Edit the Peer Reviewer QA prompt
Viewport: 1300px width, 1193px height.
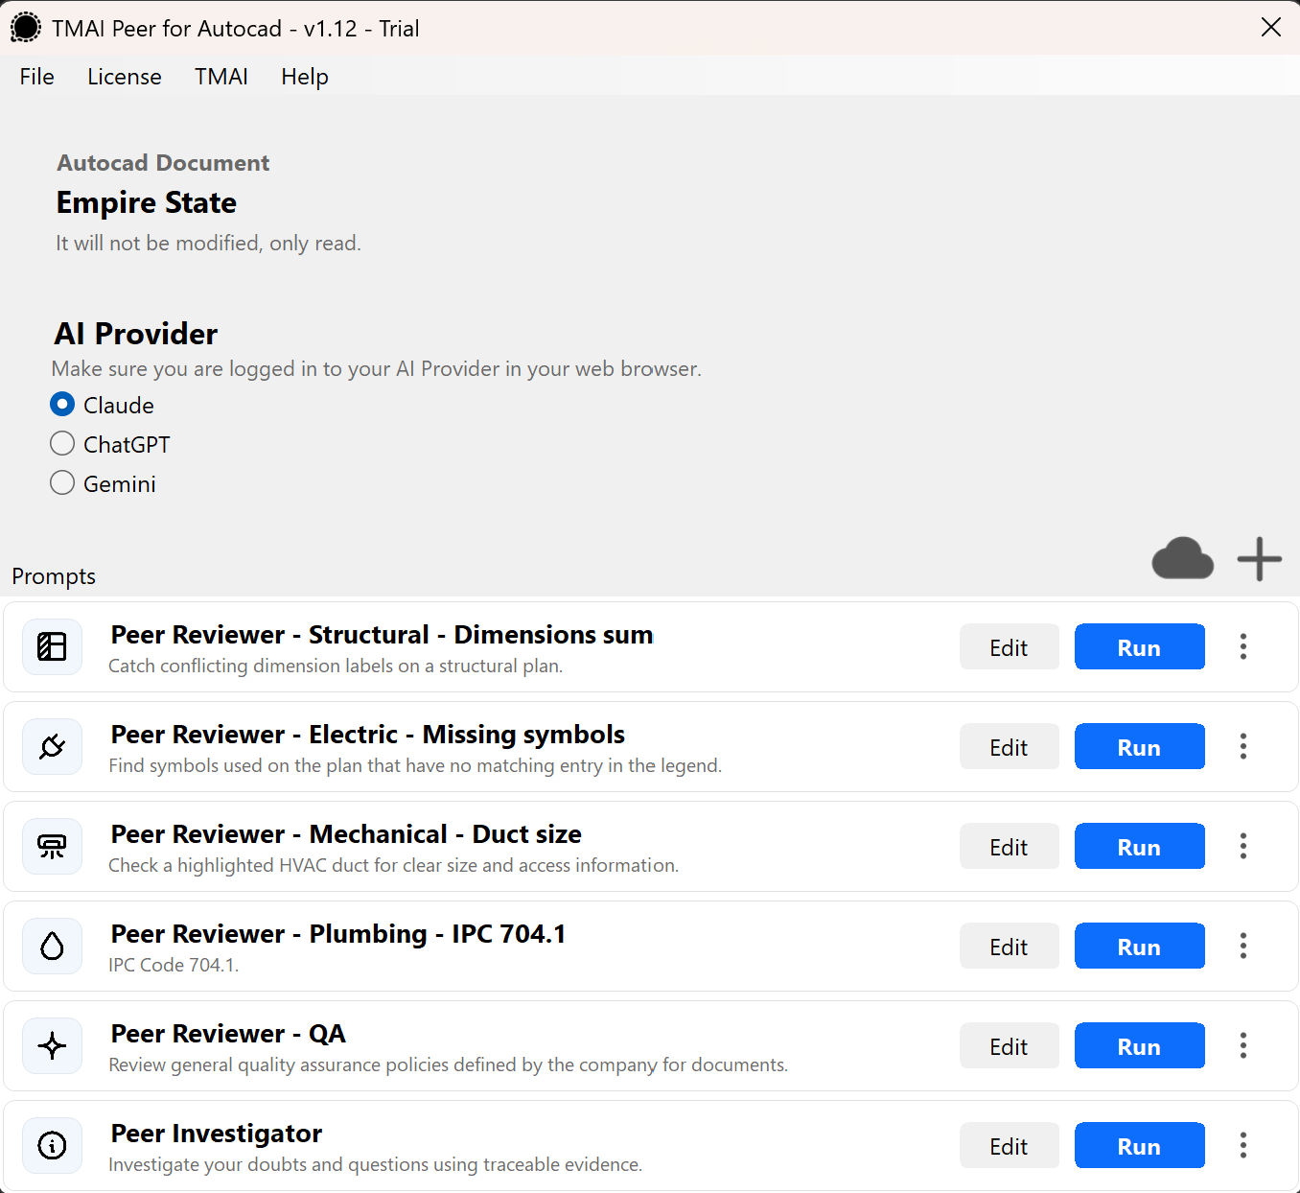click(x=1009, y=1046)
